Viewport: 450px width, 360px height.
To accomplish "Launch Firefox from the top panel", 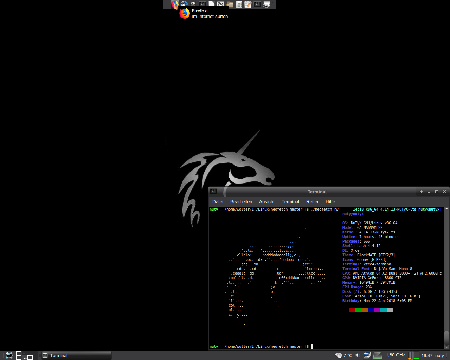I will tap(175, 4).
